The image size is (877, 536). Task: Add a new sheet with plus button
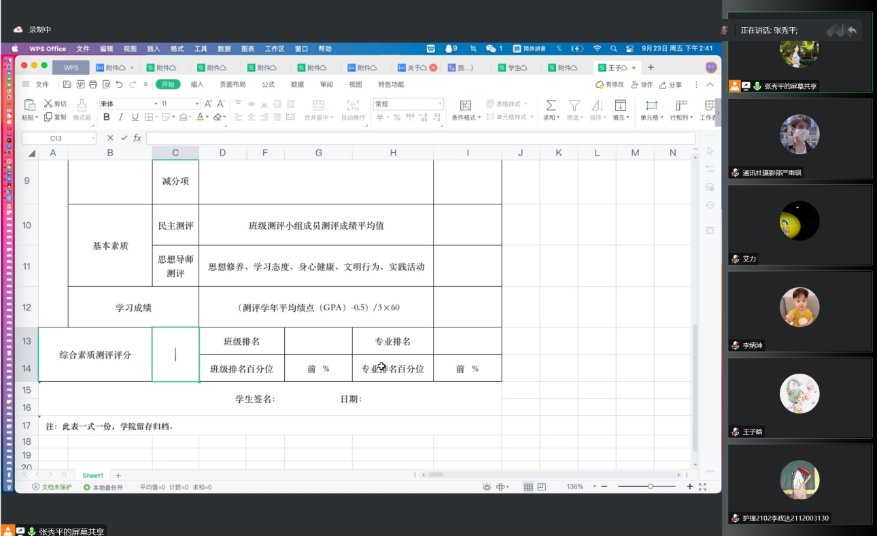pyautogui.click(x=118, y=476)
